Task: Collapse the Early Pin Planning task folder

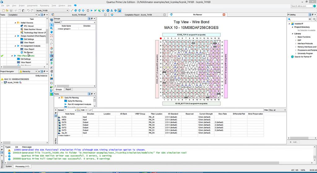Action: [59, 97]
